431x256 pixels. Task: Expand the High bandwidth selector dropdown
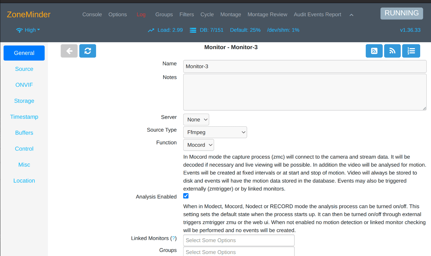[31, 30]
